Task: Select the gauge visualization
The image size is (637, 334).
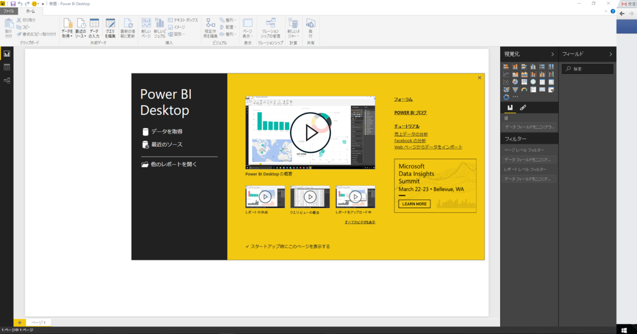Action: click(524, 90)
